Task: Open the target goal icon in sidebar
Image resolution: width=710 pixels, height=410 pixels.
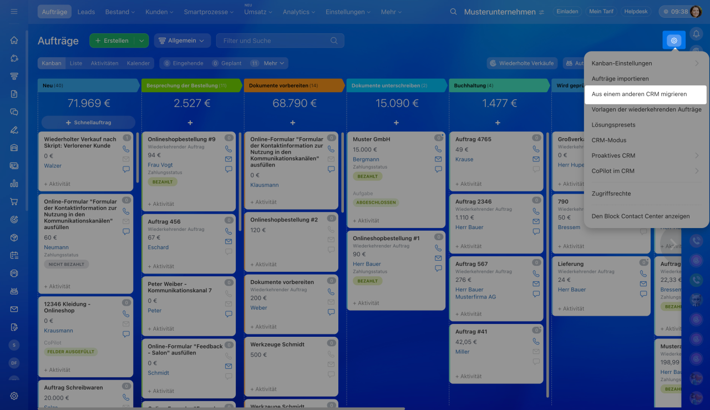Action: coord(14,219)
